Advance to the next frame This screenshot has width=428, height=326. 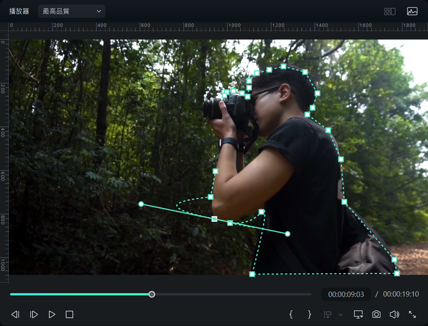point(34,314)
